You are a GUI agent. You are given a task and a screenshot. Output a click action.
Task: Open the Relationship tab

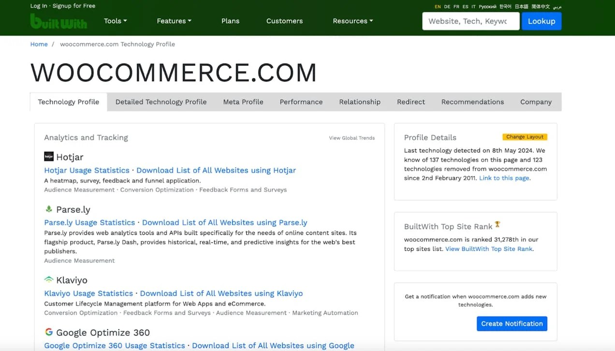click(360, 102)
